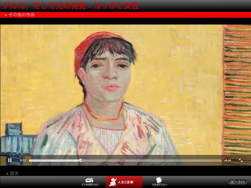Click the コピーライト button
The width and height of the screenshot is (251, 188).
tap(237, 182)
